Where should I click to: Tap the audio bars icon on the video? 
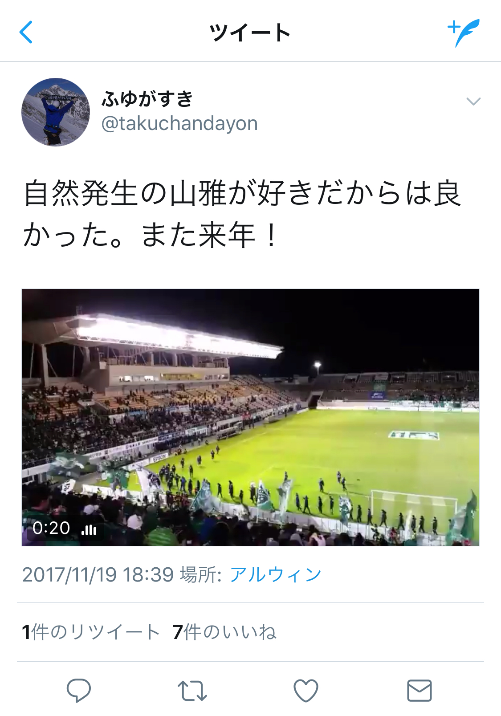point(89,529)
